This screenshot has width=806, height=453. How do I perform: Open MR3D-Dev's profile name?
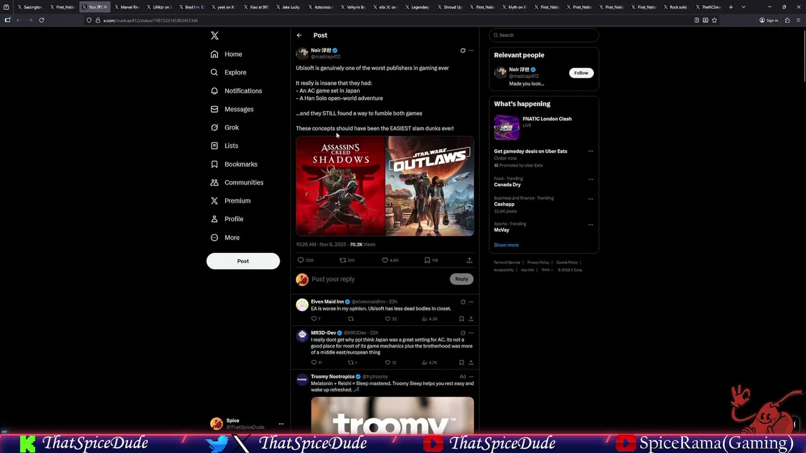pyautogui.click(x=323, y=333)
